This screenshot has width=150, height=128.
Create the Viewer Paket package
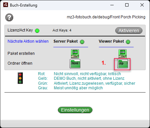coord(123,53)
